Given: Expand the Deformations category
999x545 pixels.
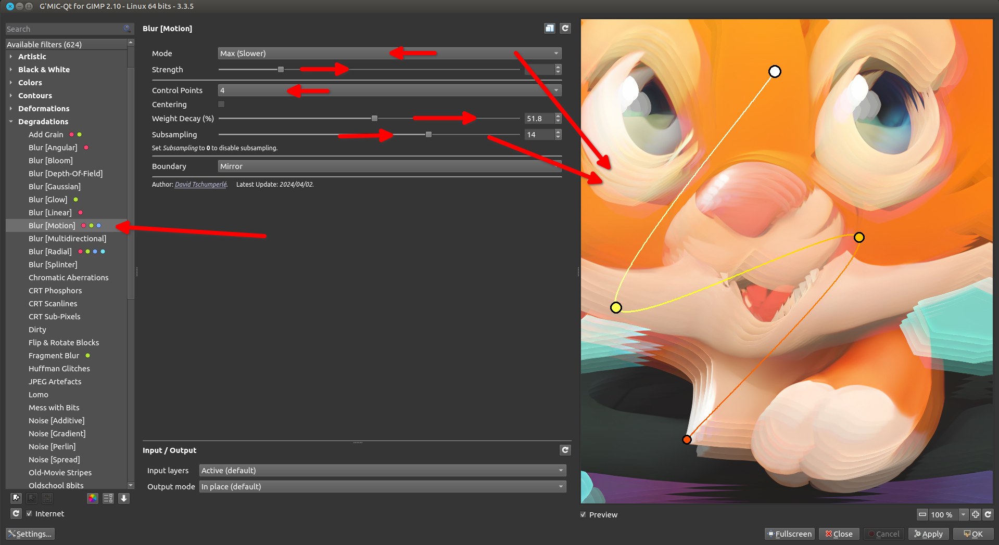Looking at the screenshot, I should click(10, 108).
